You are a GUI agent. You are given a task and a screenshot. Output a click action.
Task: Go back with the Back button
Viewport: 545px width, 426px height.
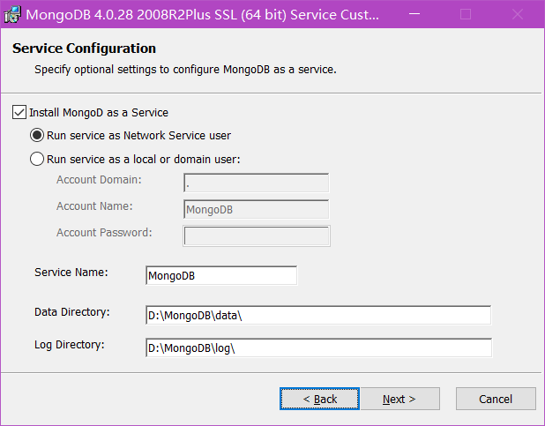(319, 399)
